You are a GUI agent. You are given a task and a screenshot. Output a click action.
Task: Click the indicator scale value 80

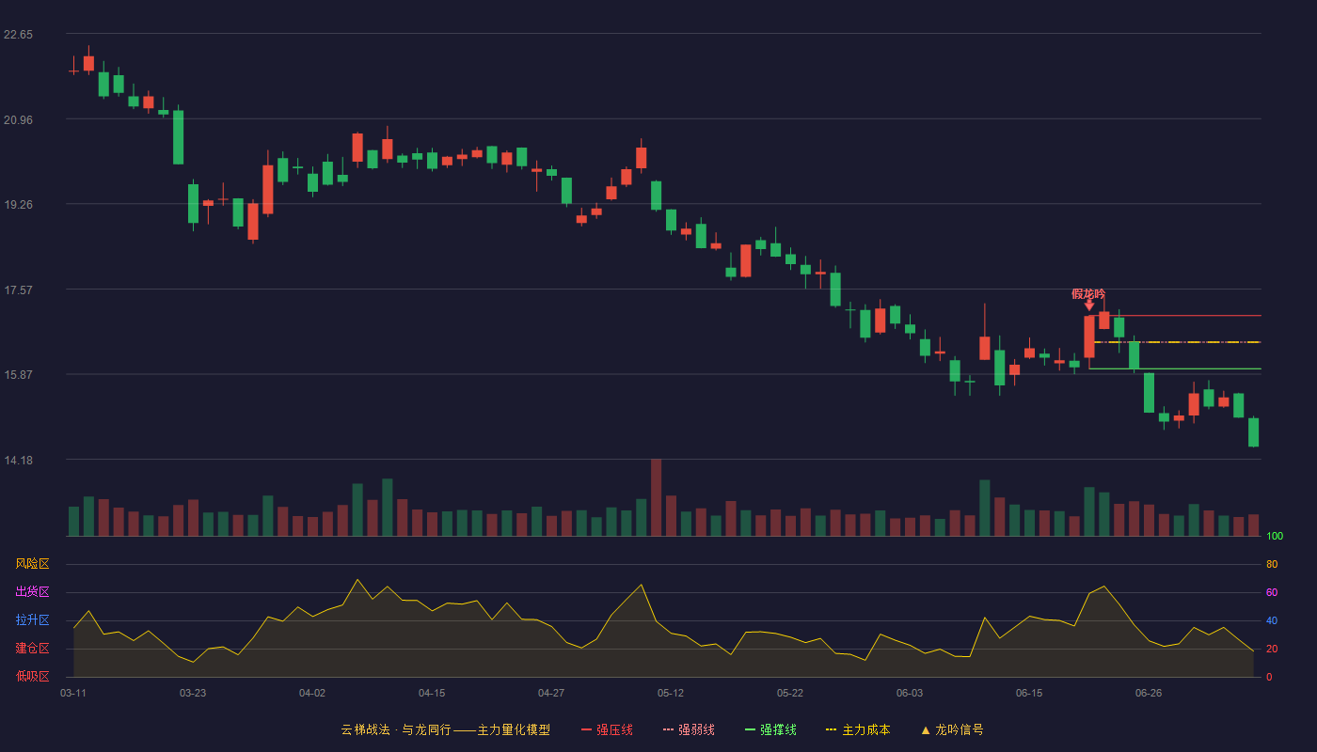[x=1272, y=564]
